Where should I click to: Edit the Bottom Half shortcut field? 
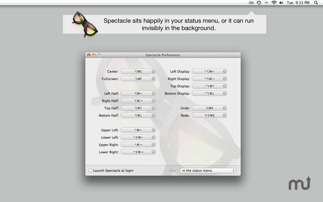[x=138, y=115]
